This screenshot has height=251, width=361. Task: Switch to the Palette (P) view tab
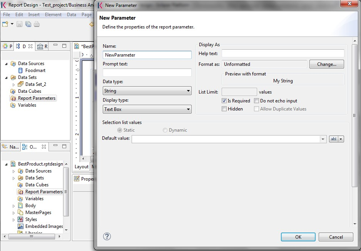point(7,47)
